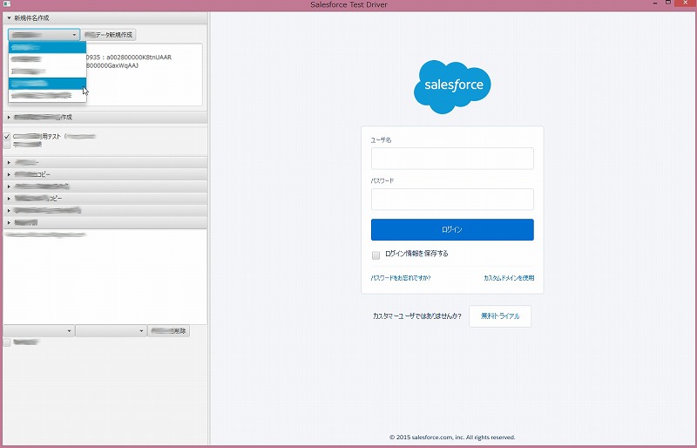697x448 pixels.
Task: Choose the first option in the open dropdown list
Action: tap(47, 47)
